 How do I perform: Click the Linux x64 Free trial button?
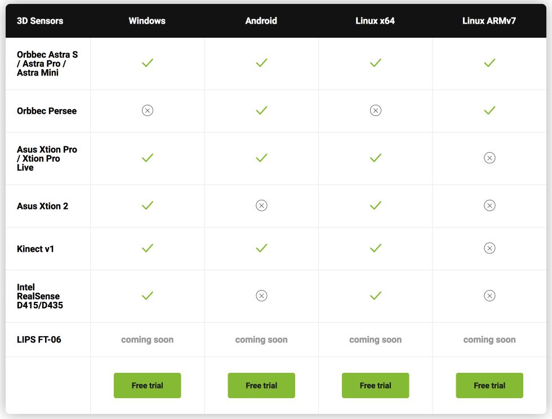375,386
